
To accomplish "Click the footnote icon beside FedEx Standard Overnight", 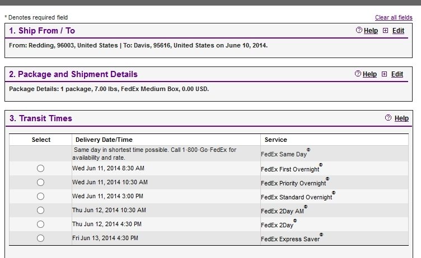I will coord(333,193).
